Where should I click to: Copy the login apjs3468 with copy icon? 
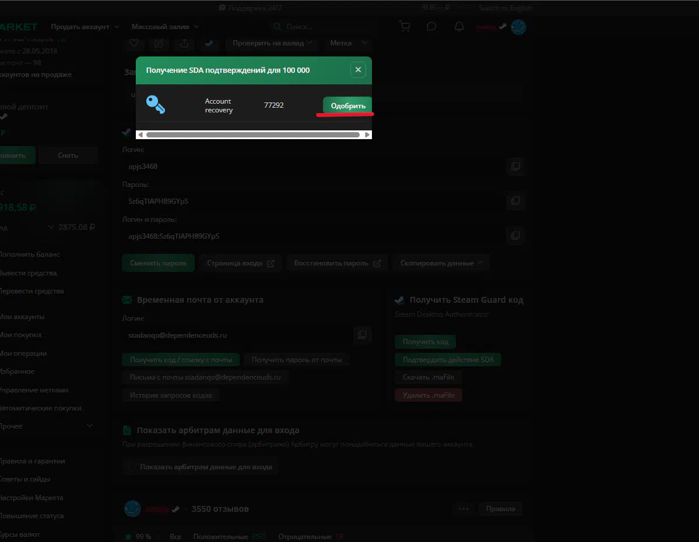[x=515, y=167]
